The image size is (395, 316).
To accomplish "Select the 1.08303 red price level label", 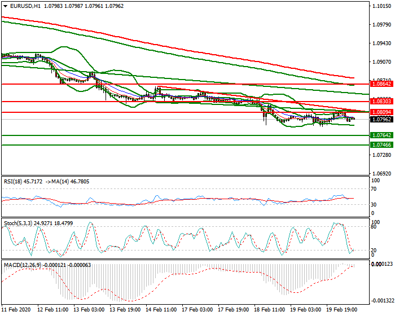I will click(x=381, y=102).
